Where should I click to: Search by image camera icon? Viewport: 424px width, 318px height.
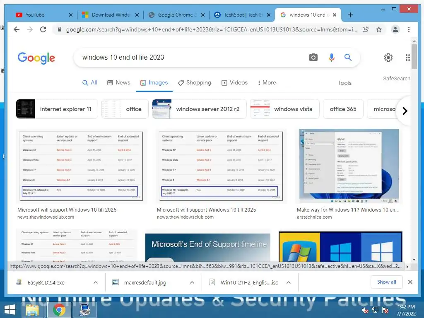point(313,57)
